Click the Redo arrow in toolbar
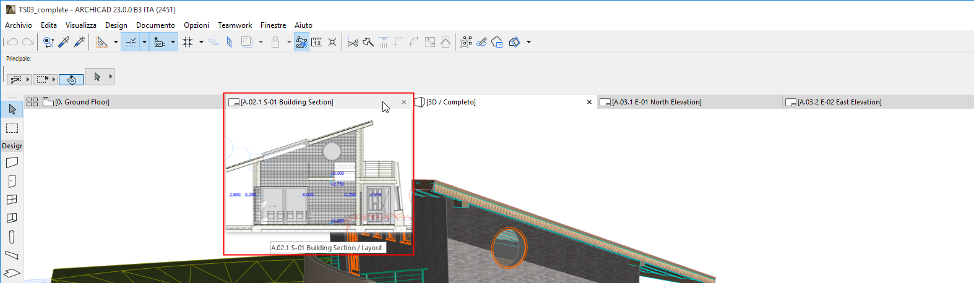The width and height of the screenshot is (974, 283). coord(28,42)
